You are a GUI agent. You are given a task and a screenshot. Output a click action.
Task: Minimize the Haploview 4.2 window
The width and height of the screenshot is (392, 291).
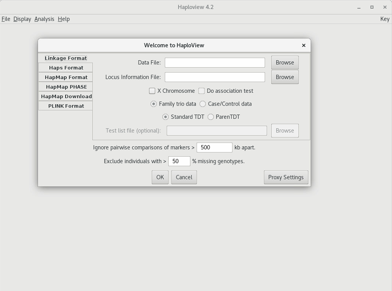pos(359,7)
